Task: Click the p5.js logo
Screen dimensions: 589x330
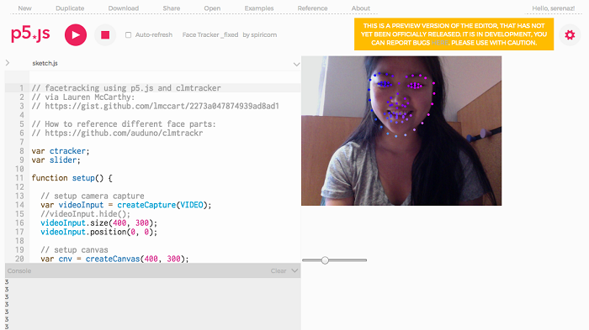Action: [x=30, y=34]
